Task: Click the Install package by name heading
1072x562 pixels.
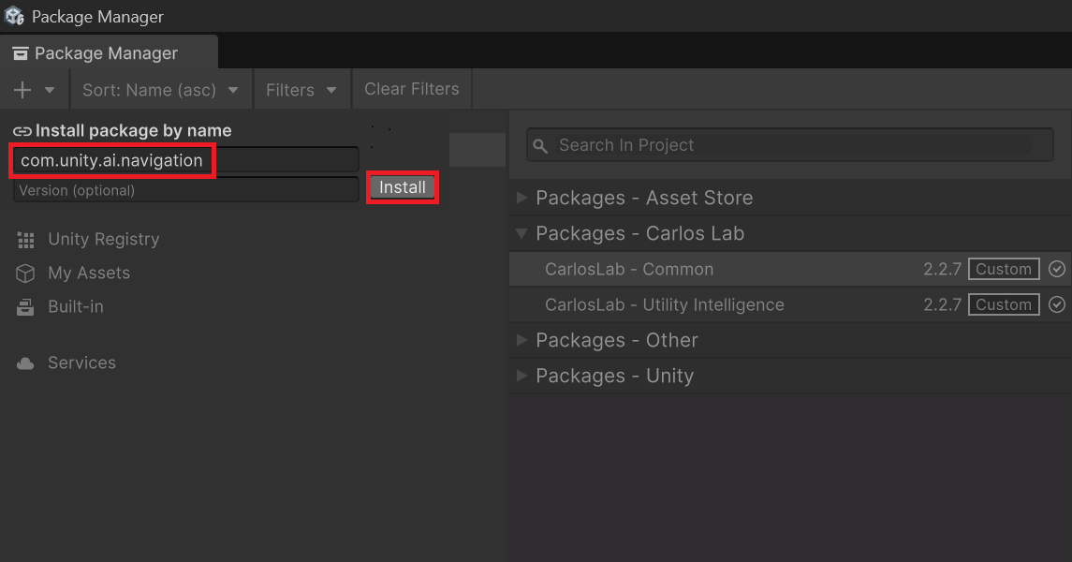Action: coord(133,130)
